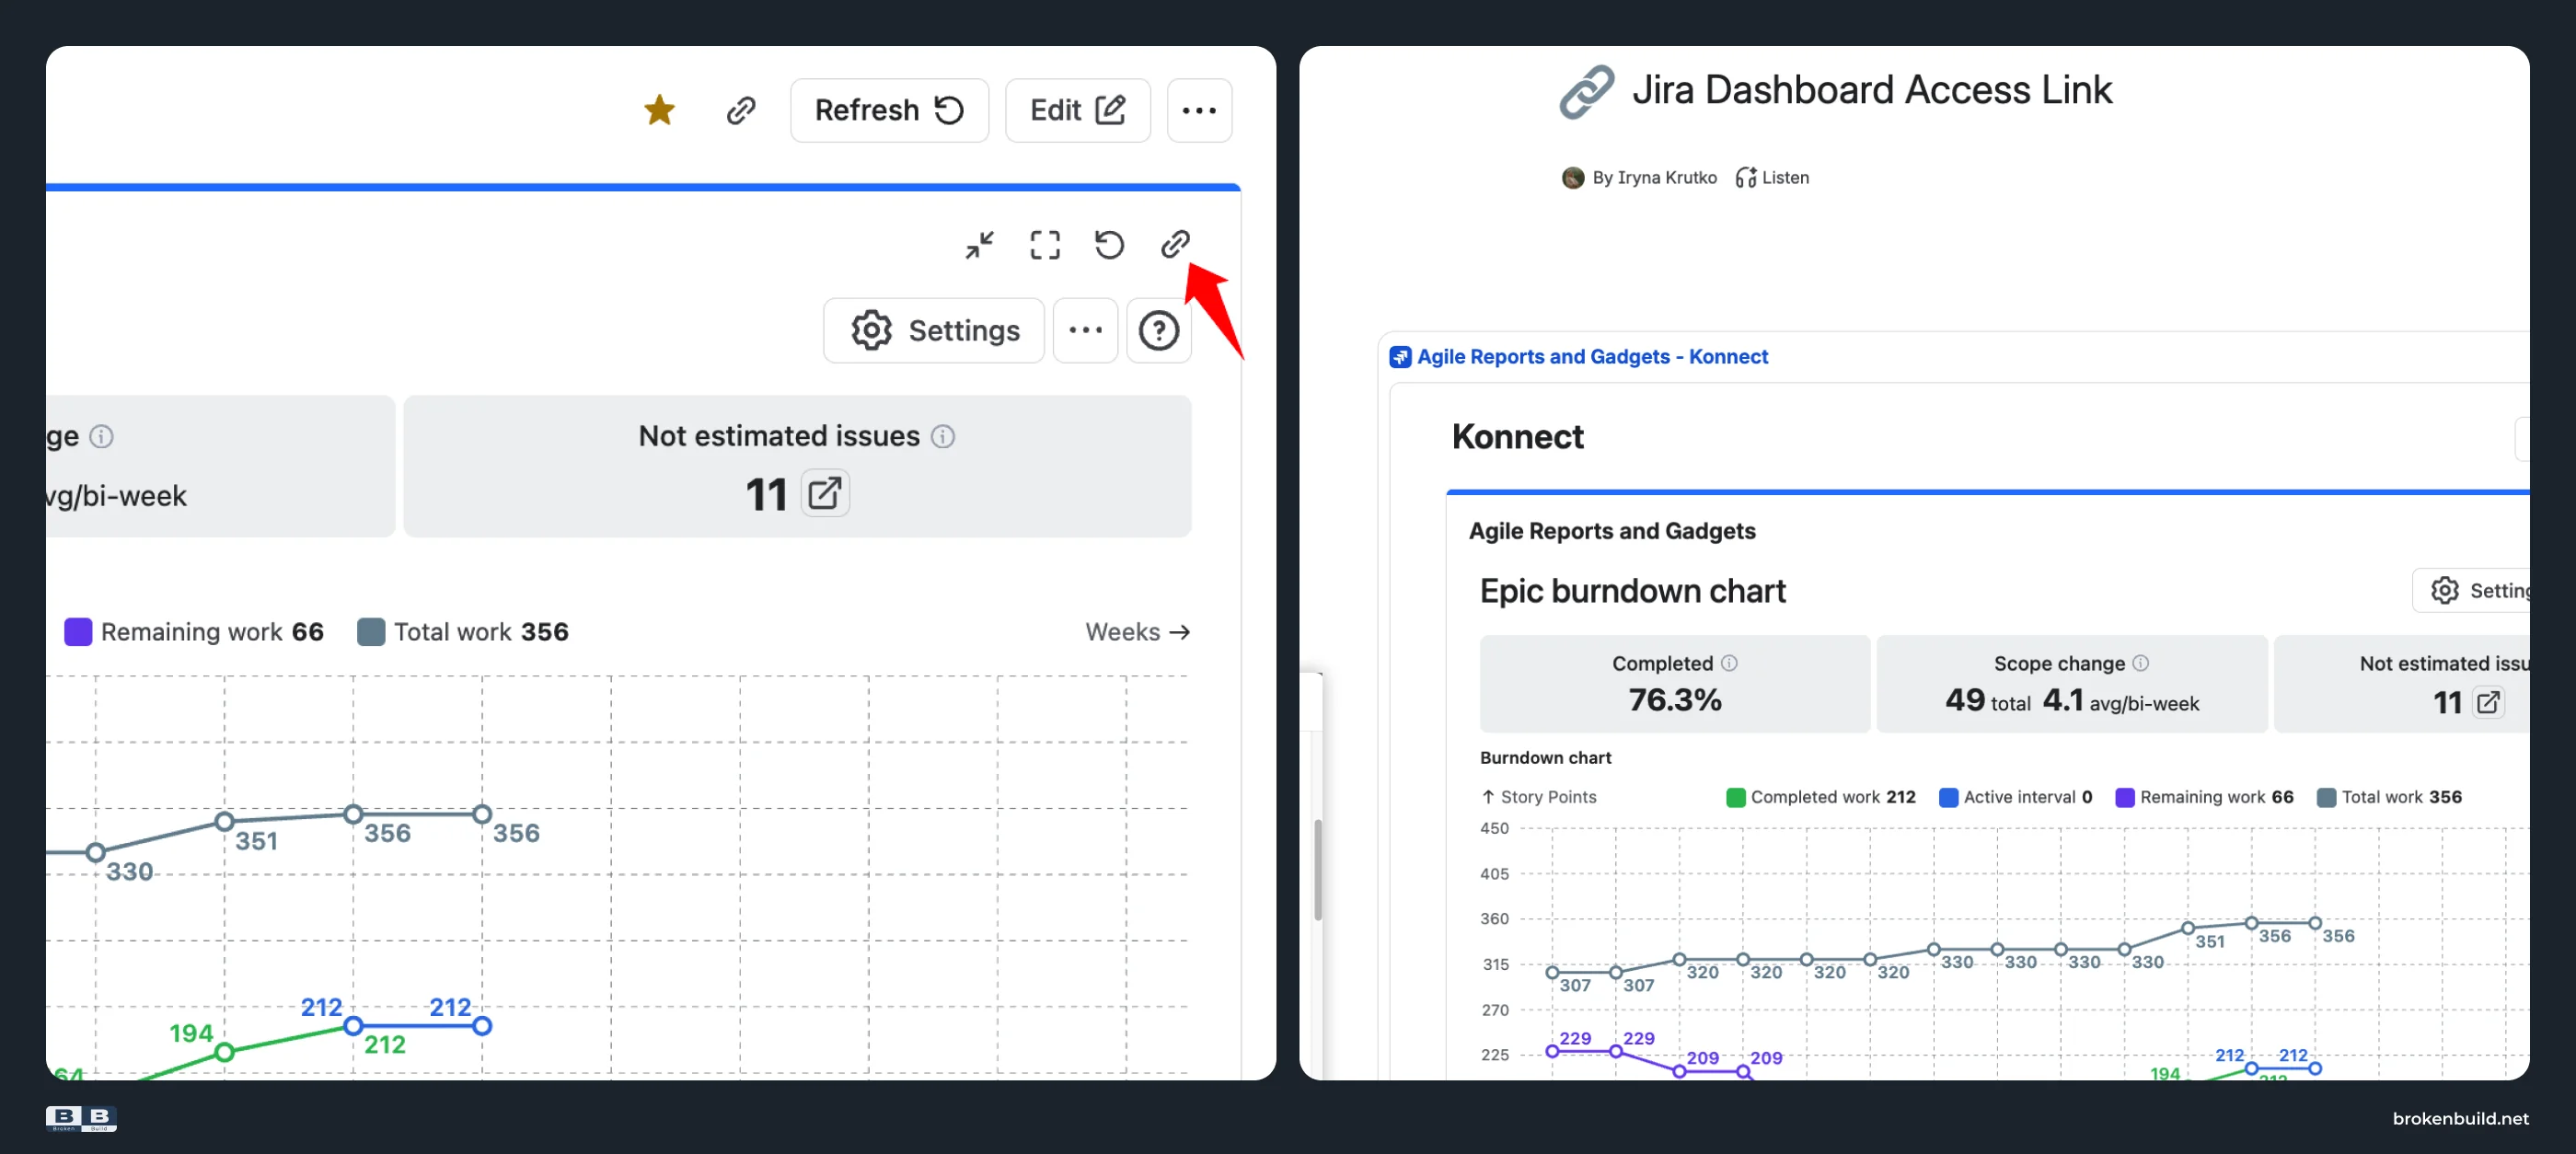Click the help question mark icon
Screen dimensions: 2576x1154
pos(1159,330)
